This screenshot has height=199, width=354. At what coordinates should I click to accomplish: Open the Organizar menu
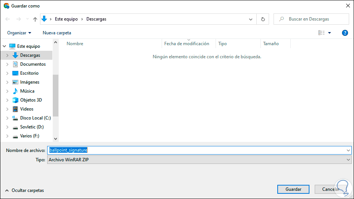coord(19,33)
